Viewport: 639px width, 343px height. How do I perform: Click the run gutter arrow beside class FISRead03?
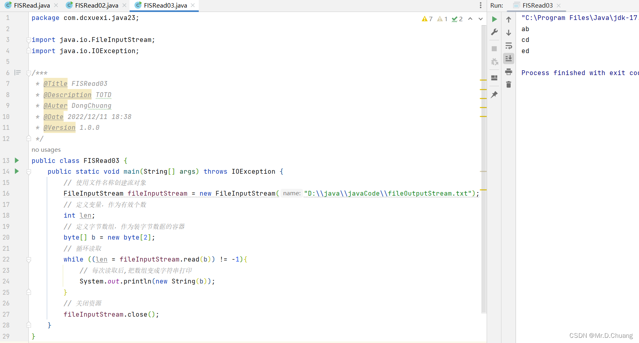[x=17, y=160]
